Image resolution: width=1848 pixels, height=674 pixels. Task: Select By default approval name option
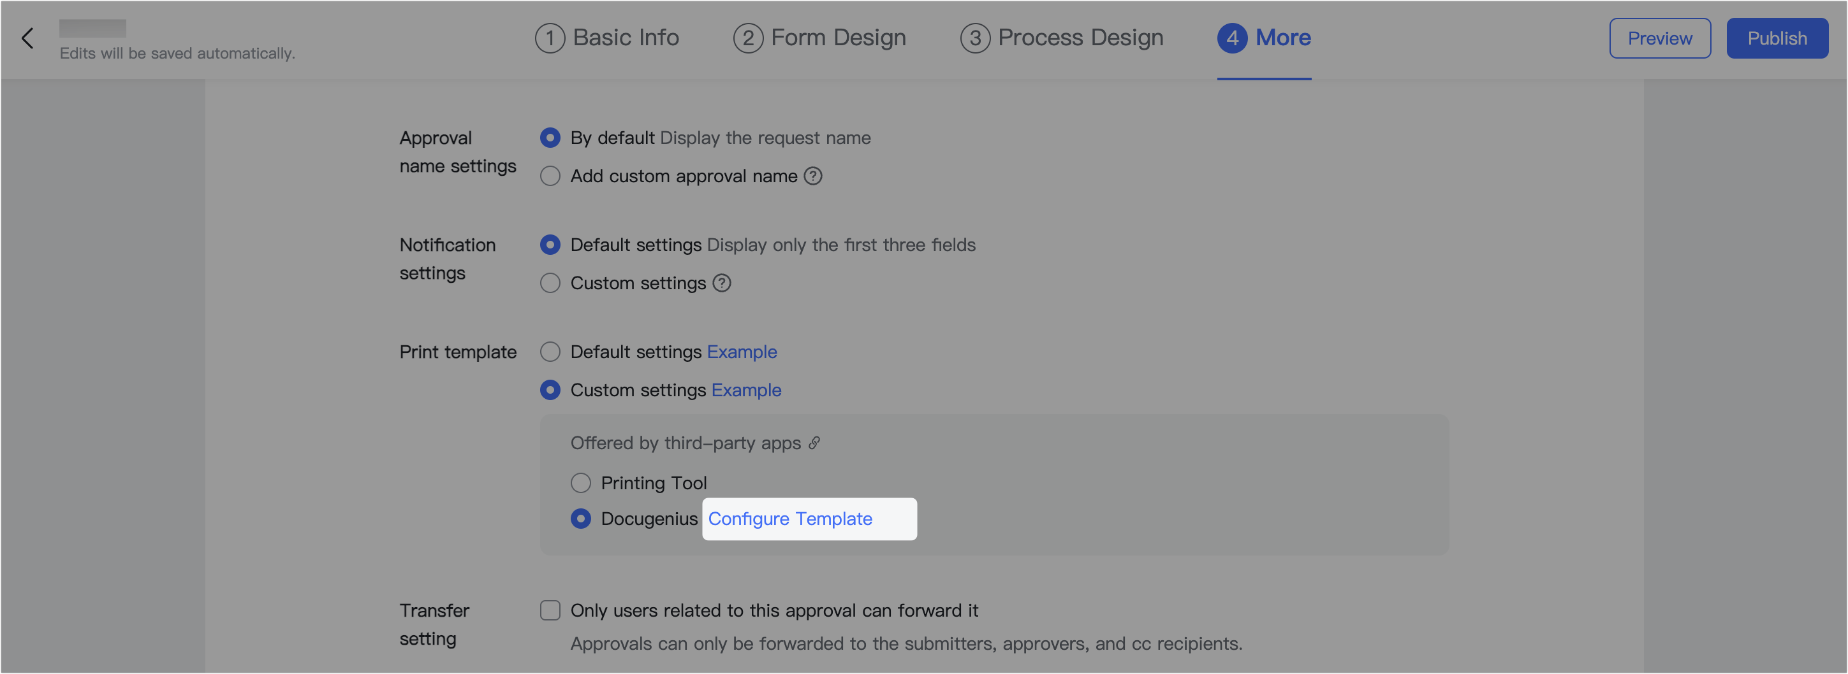point(550,138)
